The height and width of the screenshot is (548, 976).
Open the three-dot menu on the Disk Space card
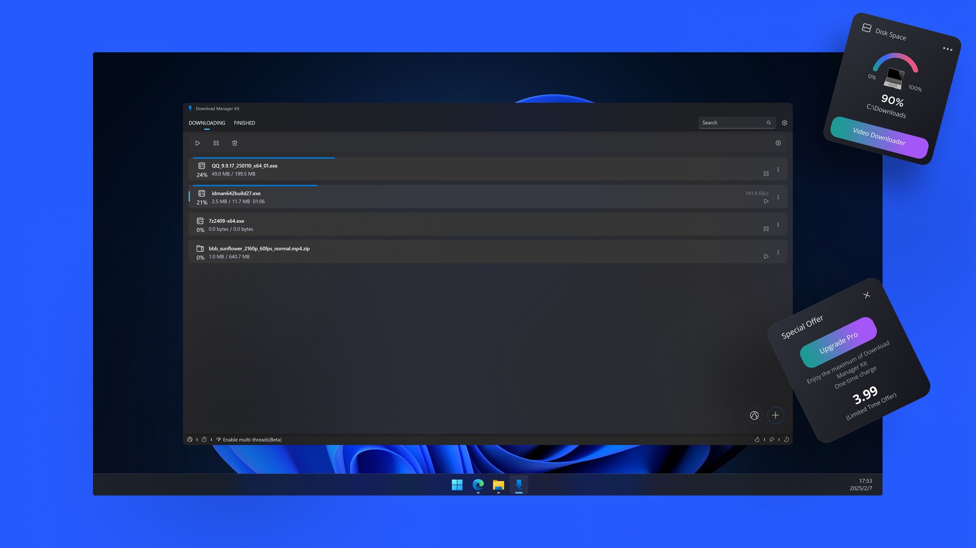click(948, 48)
